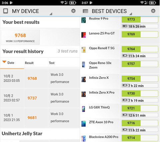
Task: Tap the Infinix Zero X phone icon
Action: tap(83, 79)
